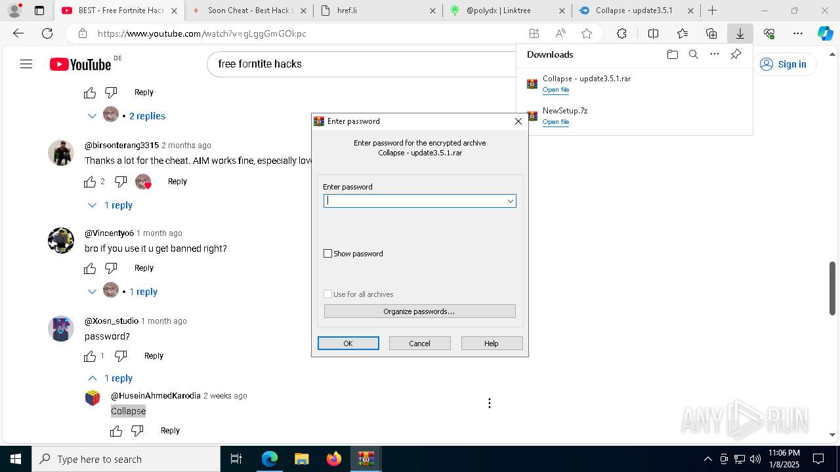Refresh the YouTube page

pos(47,33)
